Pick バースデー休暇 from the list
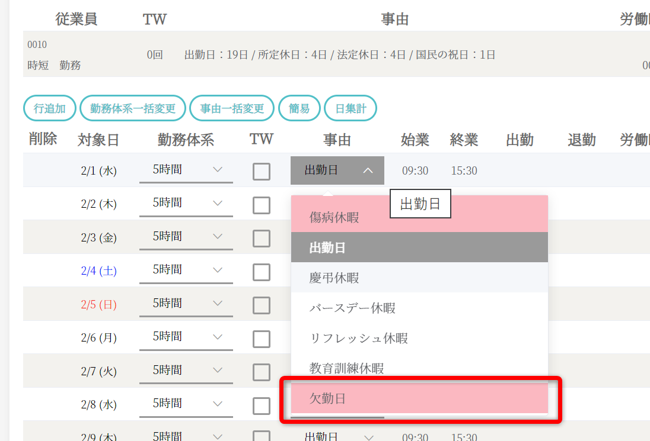Screen dimensions: 650x441 pyautogui.click(x=419, y=308)
